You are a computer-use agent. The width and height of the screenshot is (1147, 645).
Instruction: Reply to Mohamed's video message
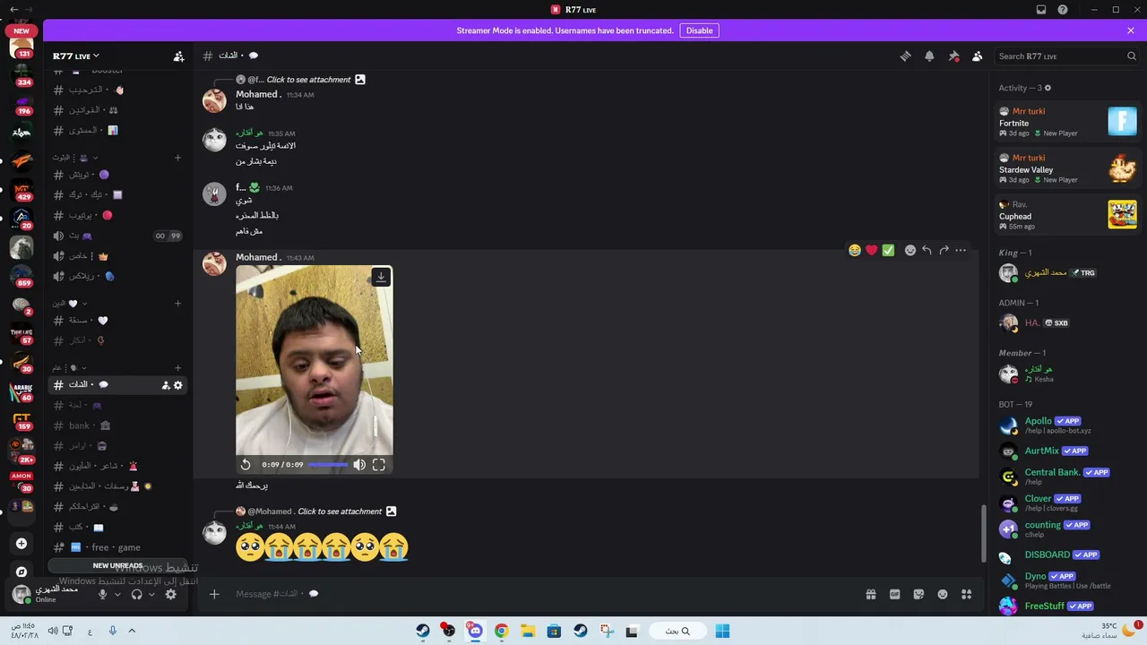click(927, 251)
